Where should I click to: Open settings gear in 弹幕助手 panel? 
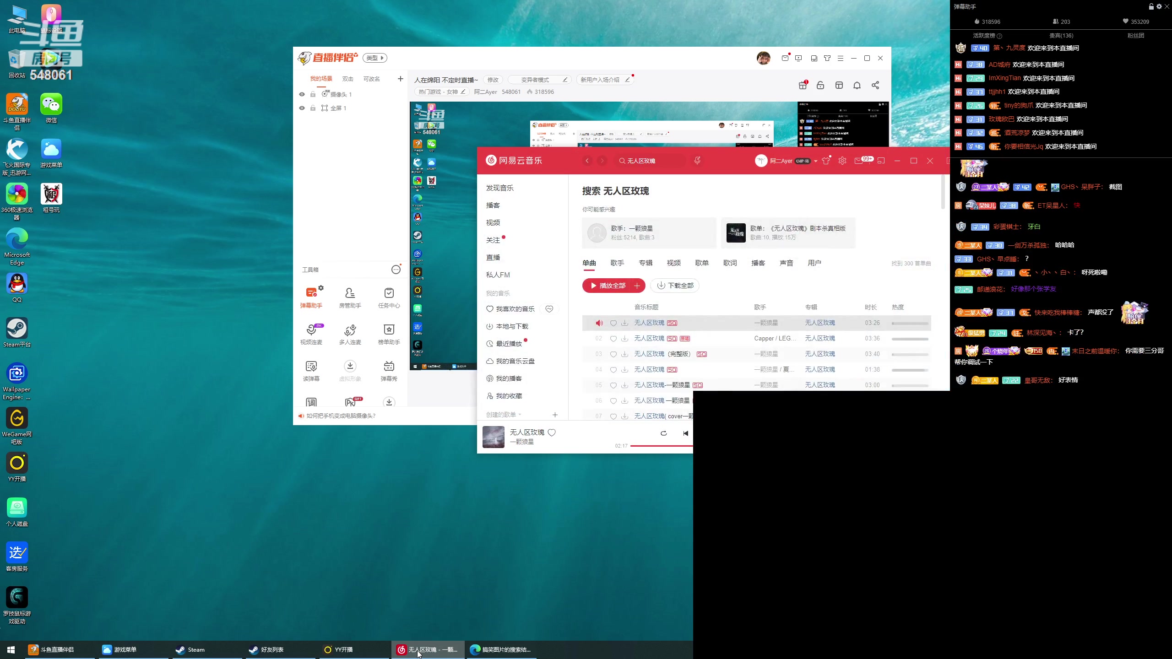click(1159, 6)
